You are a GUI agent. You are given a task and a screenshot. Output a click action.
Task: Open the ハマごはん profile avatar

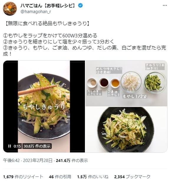coord(10,9)
